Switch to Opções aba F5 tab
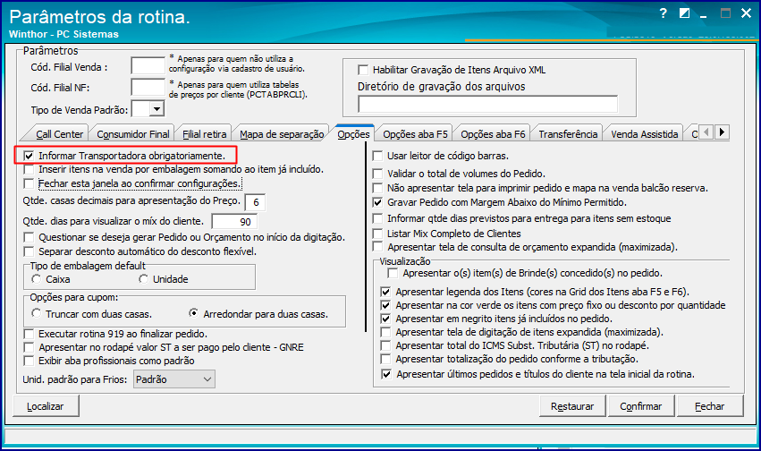Image resolution: width=761 pixels, height=451 pixels. tap(415, 134)
